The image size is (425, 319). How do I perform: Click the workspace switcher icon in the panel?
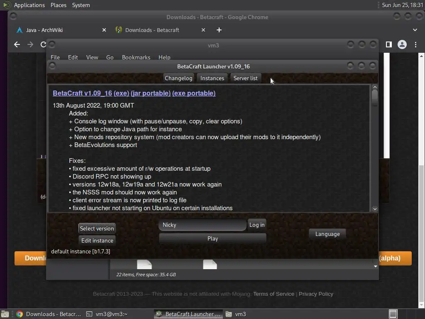(x=393, y=314)
